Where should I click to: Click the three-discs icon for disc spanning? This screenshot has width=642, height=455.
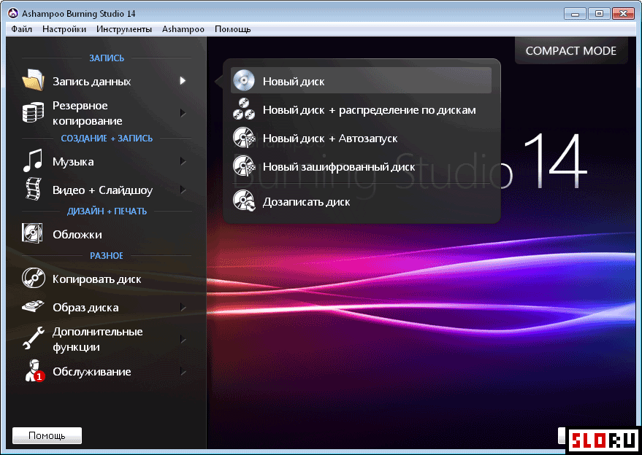(244, 109)
